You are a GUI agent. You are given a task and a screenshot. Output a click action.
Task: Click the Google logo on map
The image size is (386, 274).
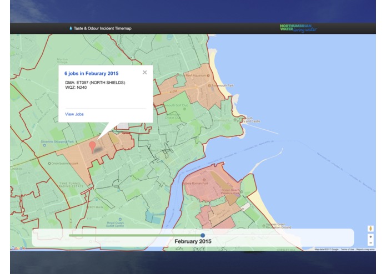18,248
